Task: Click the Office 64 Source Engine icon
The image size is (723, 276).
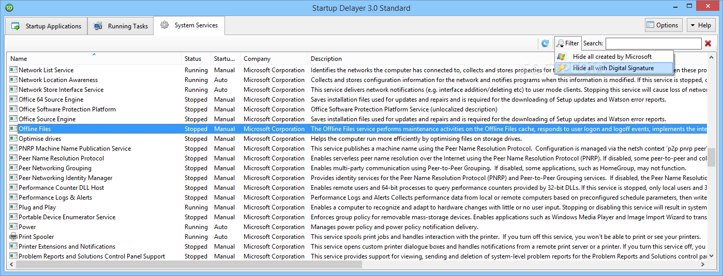Action: pos(13,99)
